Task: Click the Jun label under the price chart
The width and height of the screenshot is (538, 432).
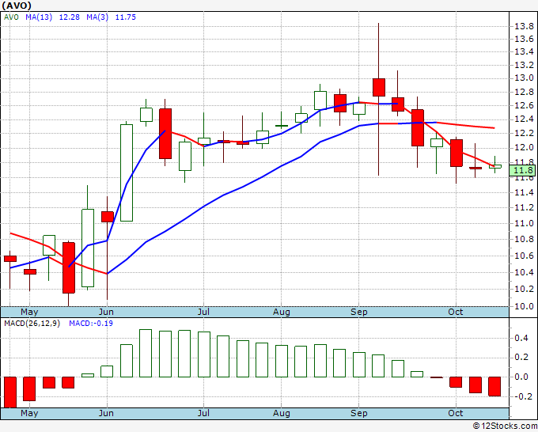Action: pos(106,313)
